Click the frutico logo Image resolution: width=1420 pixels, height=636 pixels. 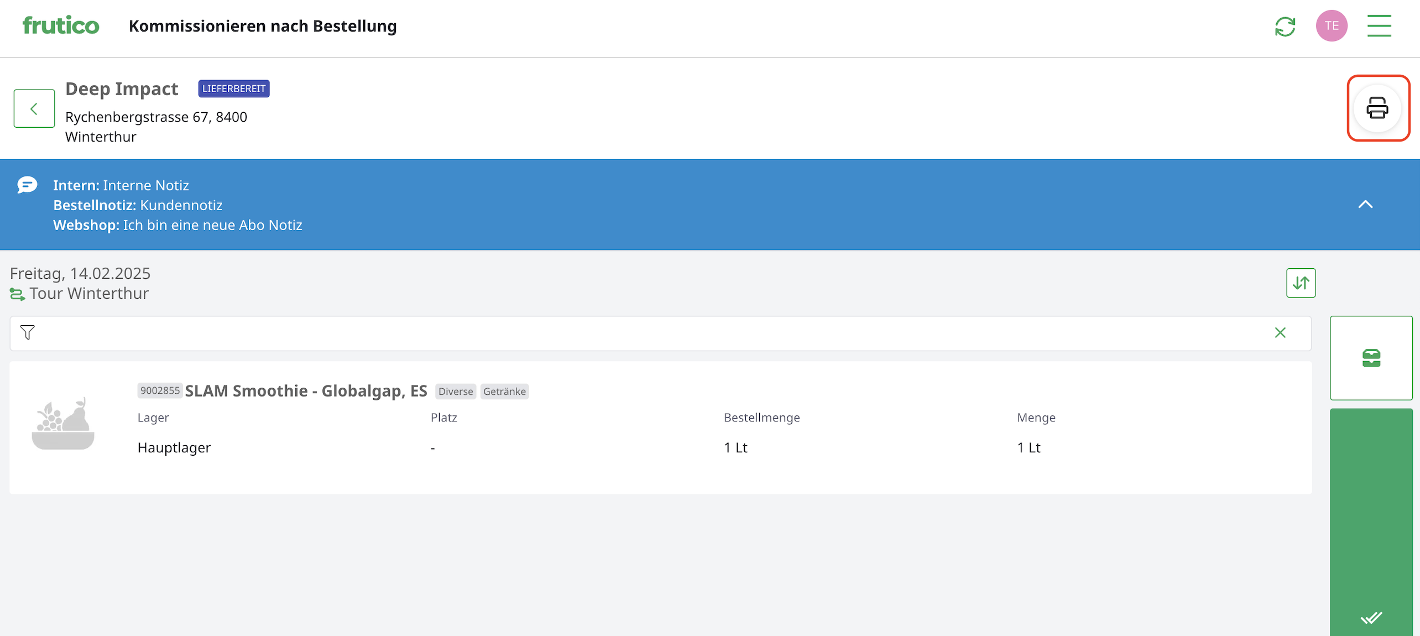coord(61,25)
